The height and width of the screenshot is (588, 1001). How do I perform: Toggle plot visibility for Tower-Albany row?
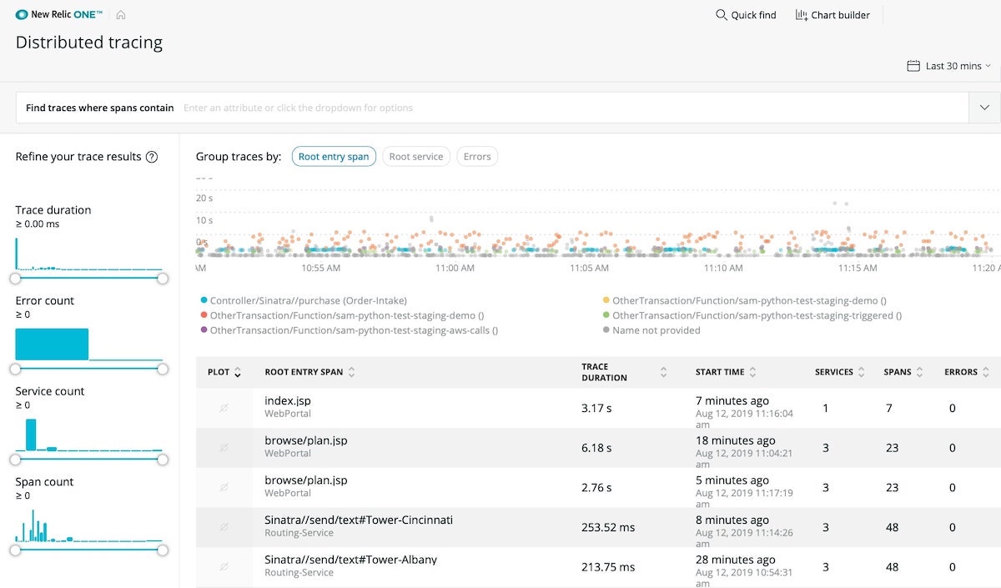coord(224,567)
